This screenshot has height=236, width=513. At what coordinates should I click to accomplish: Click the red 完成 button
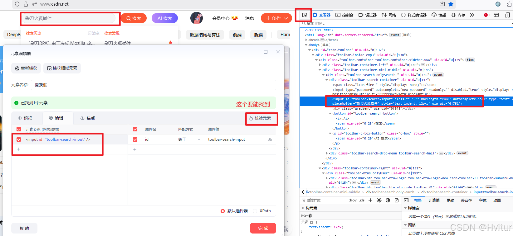click(263, 228)
